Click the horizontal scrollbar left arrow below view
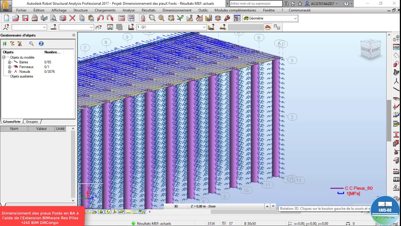The image size is (401, 226). tap(149, 212)
